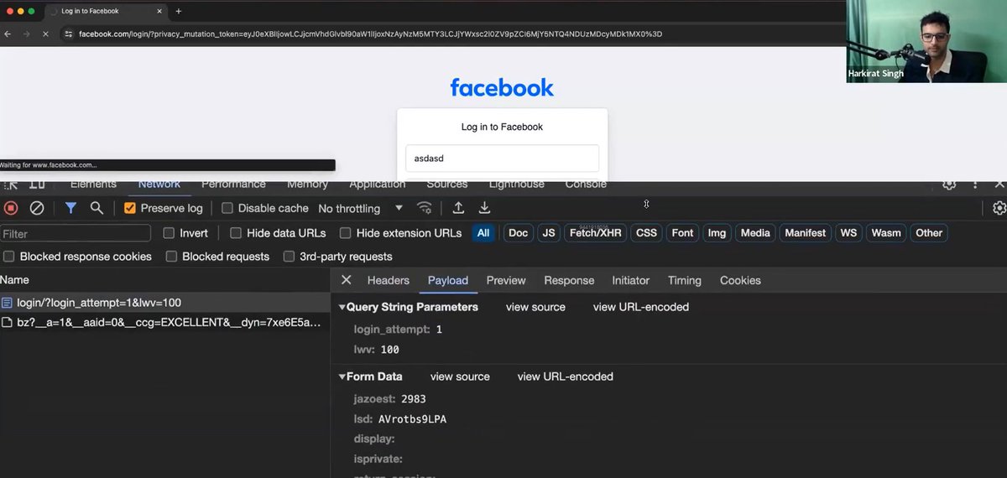Export HAR file with download arrow

point(484,208)
